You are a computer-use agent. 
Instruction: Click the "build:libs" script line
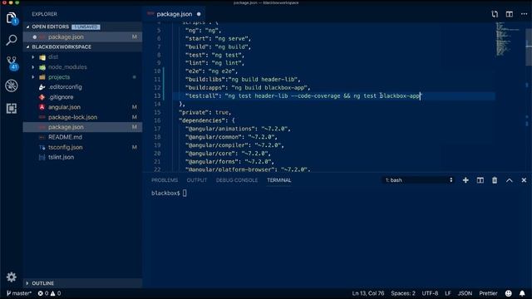point(243,80)
